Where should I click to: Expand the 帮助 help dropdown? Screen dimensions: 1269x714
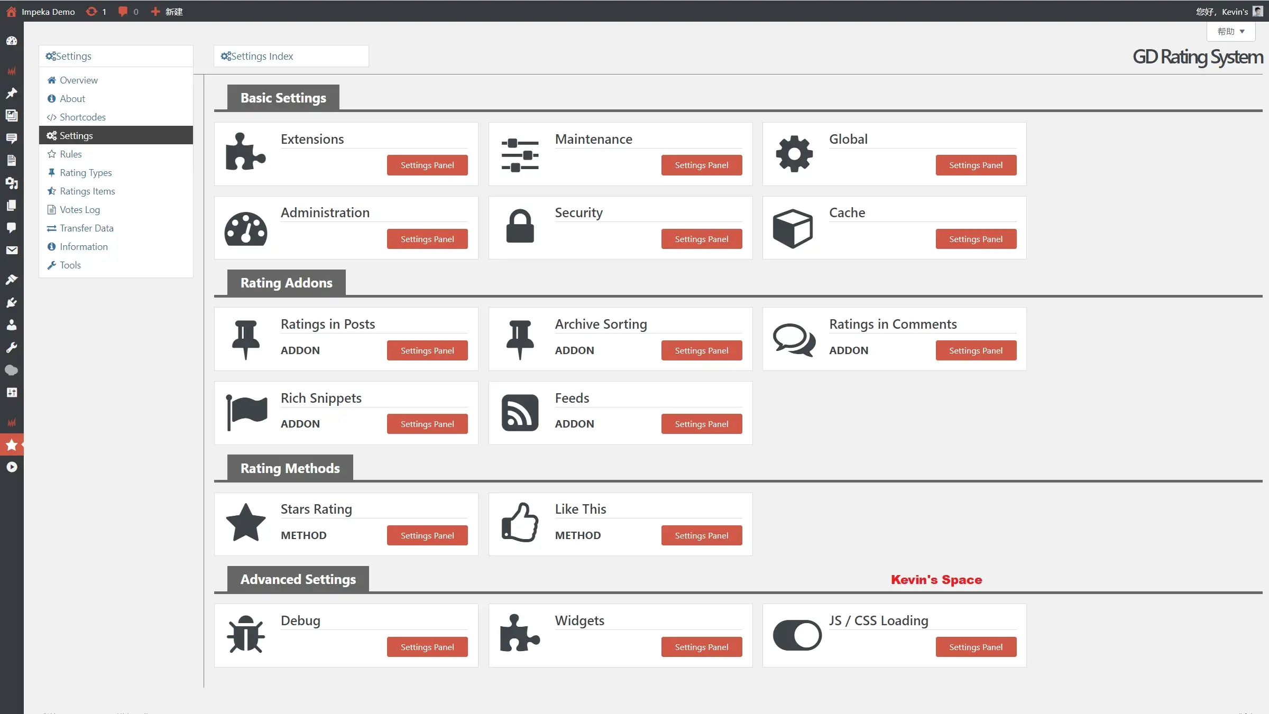click(x=1230, y=32)
